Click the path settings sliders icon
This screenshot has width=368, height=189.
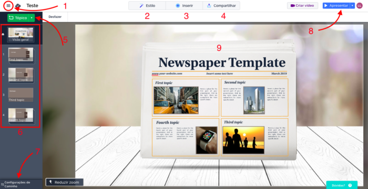tap(2, 184)
